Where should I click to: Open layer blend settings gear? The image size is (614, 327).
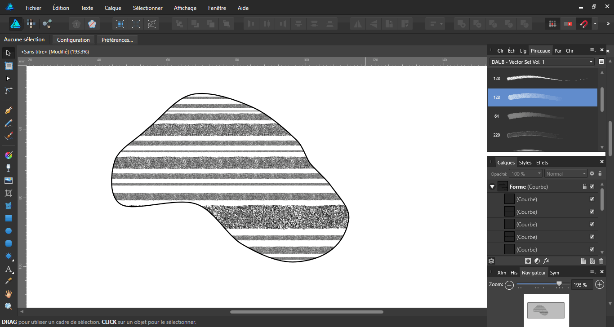tap(592, 173)
